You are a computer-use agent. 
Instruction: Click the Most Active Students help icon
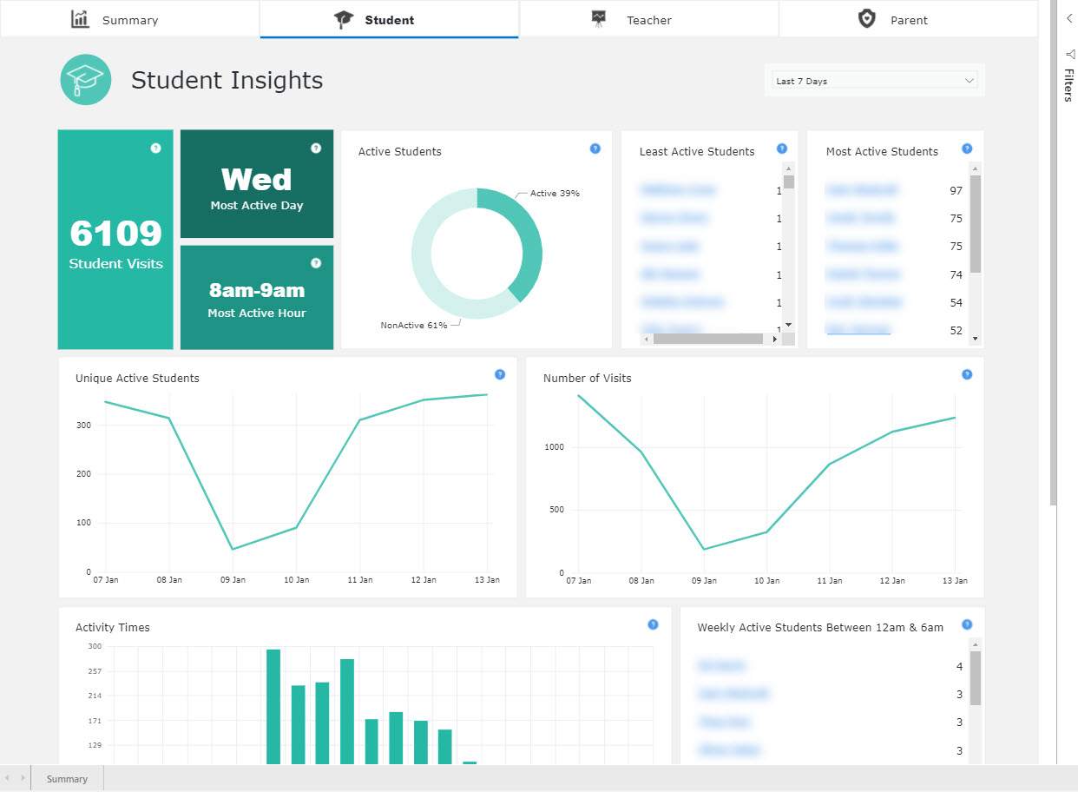click(967, 148)
